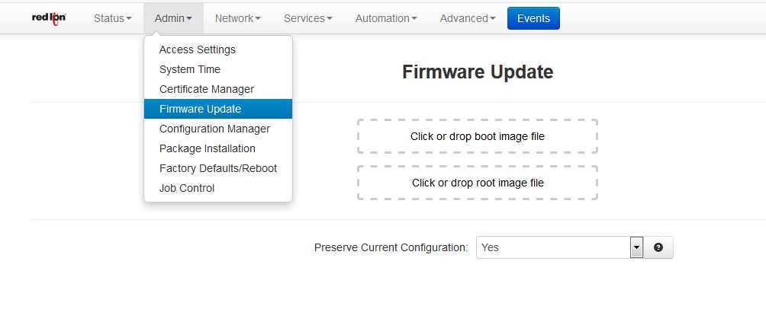Click the root image file drop zone
The width and height of the screenshot is (766, 325).
478,183
